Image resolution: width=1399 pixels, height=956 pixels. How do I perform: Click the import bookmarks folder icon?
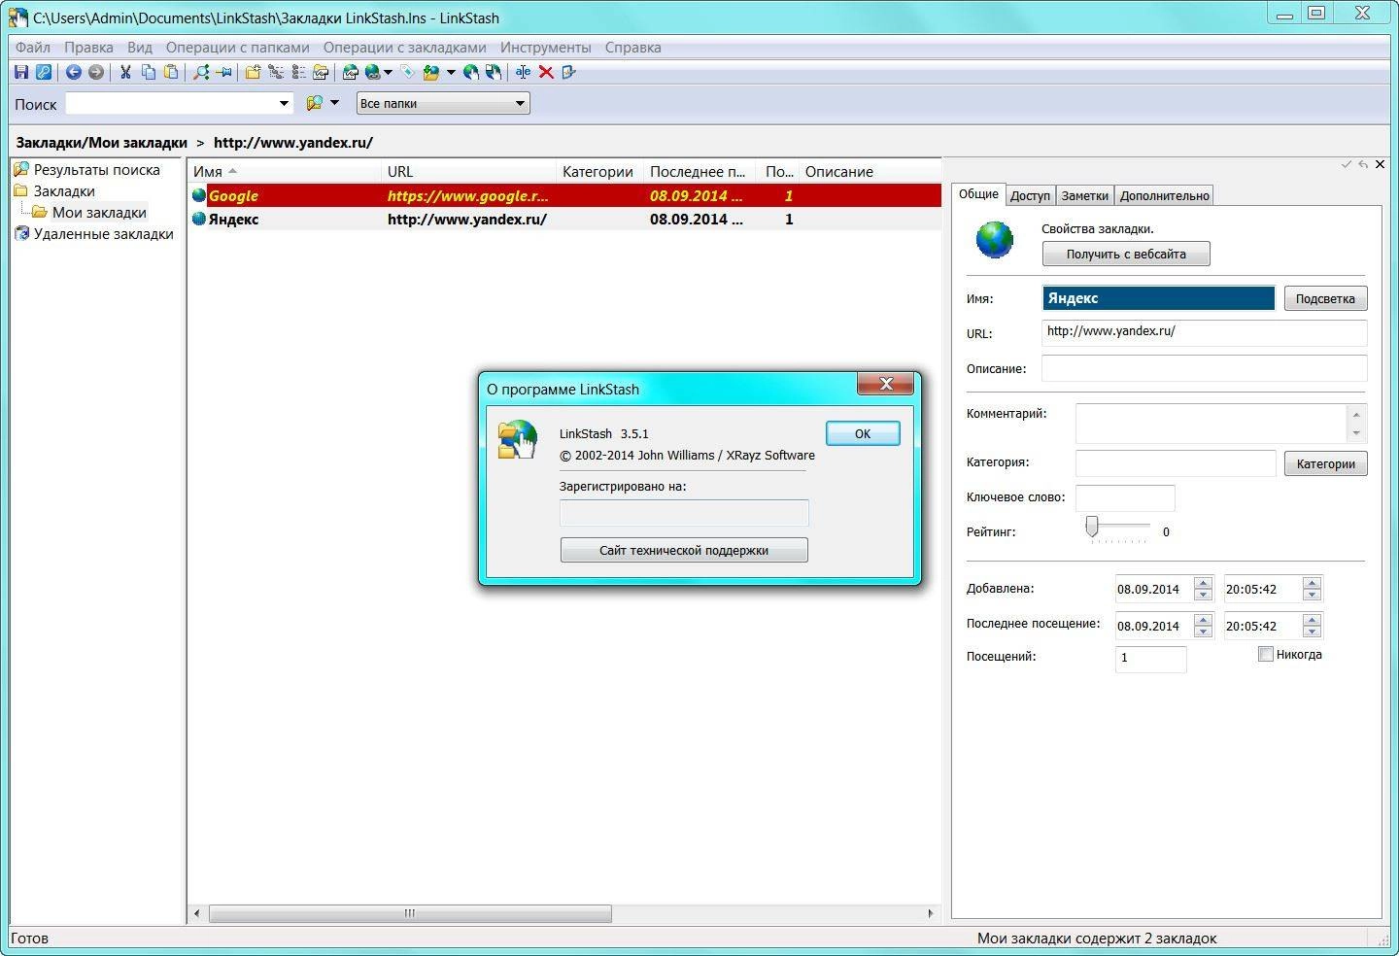(430, 72)
